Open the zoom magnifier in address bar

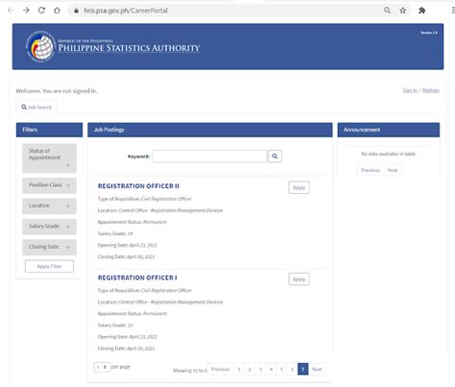[387, 11]
